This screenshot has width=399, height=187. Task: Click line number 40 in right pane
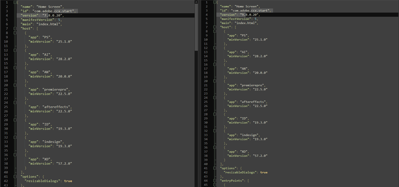pyautogui.click(x=206, y=164)
